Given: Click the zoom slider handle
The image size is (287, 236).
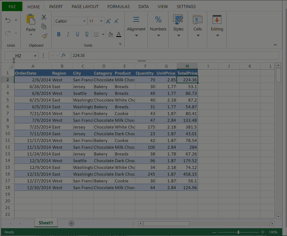Looking at the screenshot, I should [x=238, y=232].
